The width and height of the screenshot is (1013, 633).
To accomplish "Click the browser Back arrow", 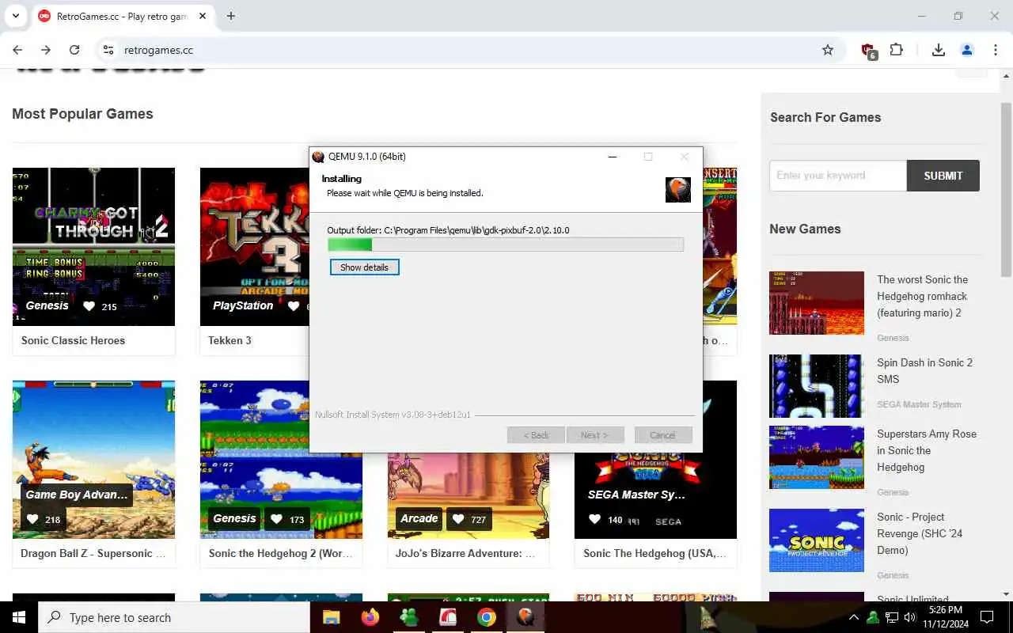I will (x=17, y=50).
